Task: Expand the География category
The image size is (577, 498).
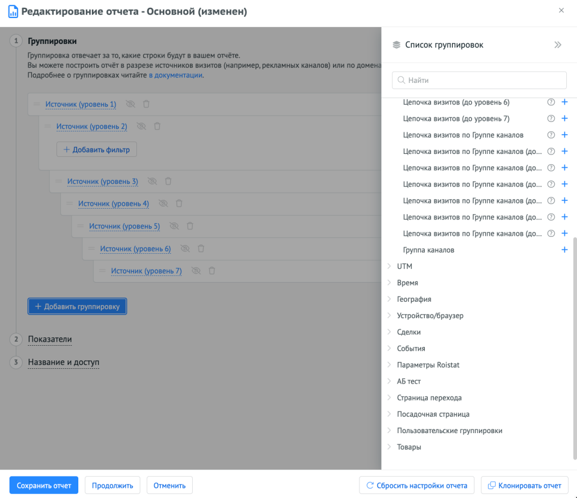Action: pos(389,299)
